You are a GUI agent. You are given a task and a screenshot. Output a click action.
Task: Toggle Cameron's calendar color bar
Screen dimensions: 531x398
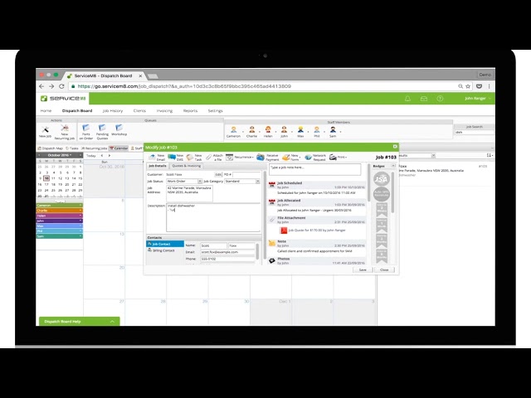59,206
